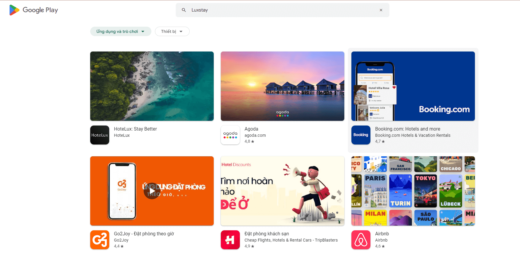Open the Booking app icon
520x254 pixels.
361,135
